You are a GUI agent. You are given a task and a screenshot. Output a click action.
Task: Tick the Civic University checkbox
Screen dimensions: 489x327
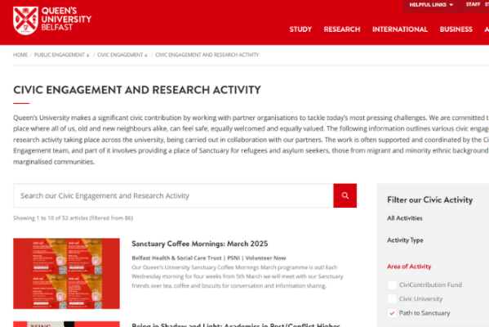point(392,299)
